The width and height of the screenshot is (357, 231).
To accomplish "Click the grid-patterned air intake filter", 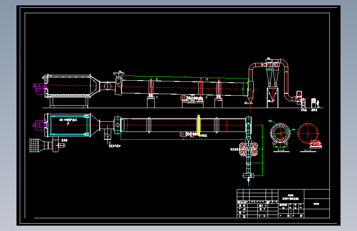I will (34, 146).
